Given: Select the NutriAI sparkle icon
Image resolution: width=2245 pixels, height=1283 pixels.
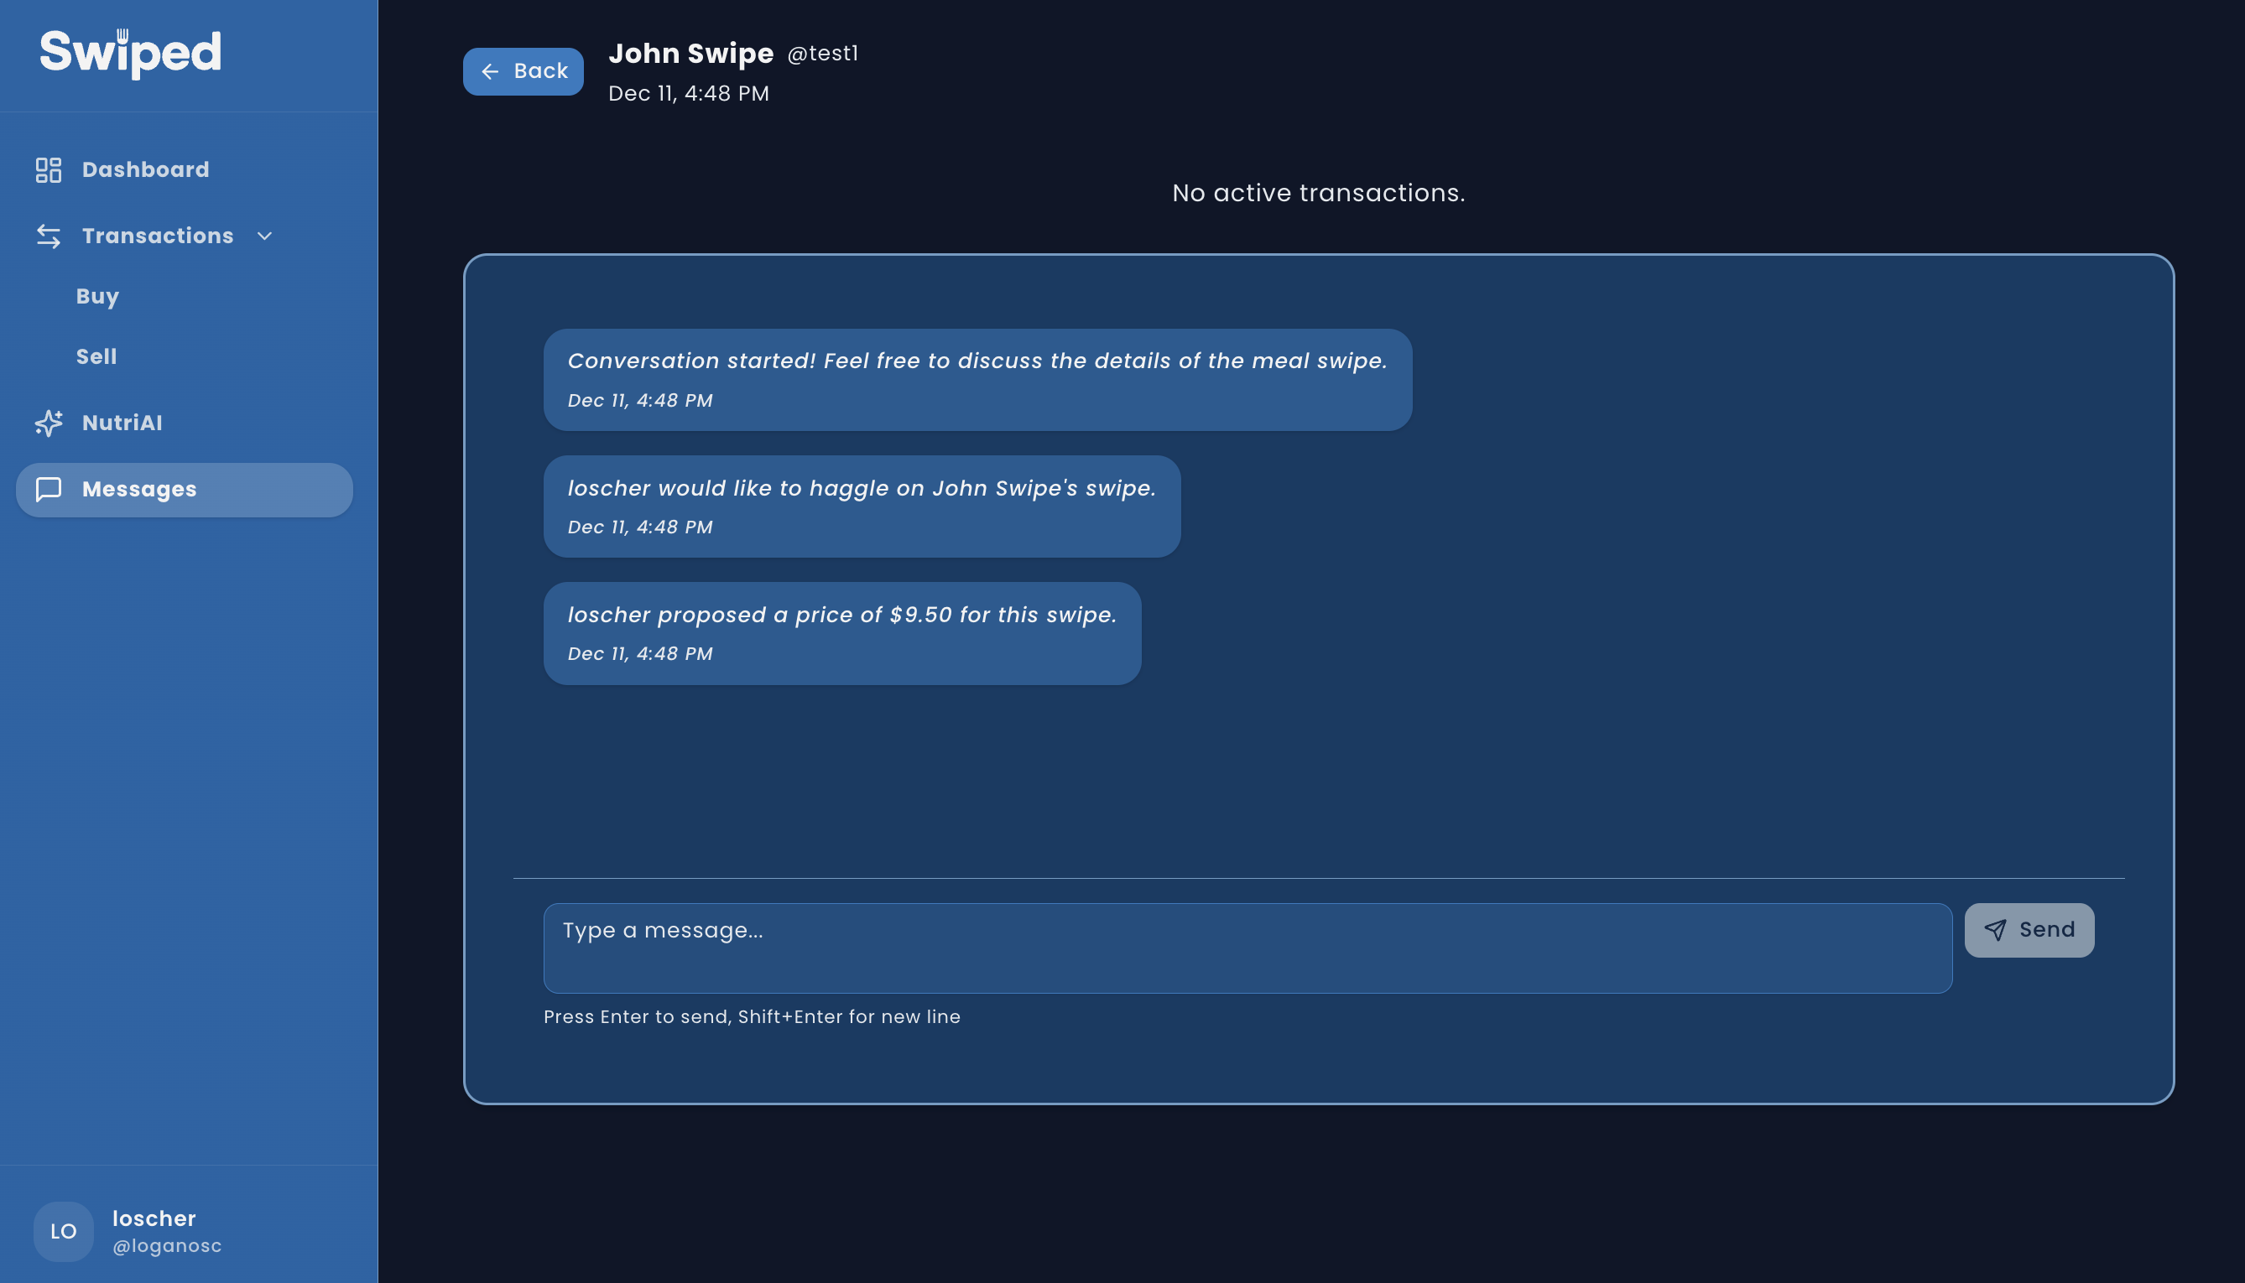Looking at the screenshot, I should click(x=49, y=423).
